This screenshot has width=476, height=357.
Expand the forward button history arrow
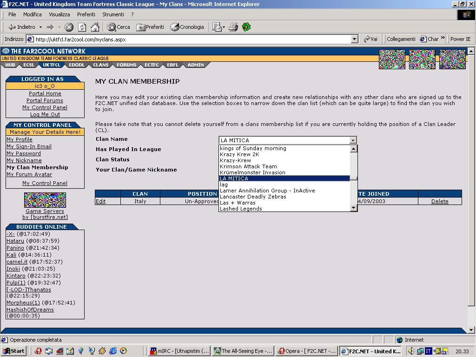[59, 27]
